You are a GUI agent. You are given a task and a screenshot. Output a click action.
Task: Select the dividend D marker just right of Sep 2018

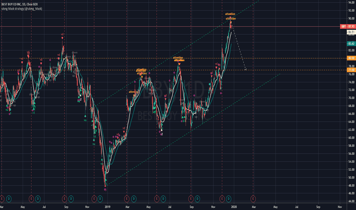(71, 199)
